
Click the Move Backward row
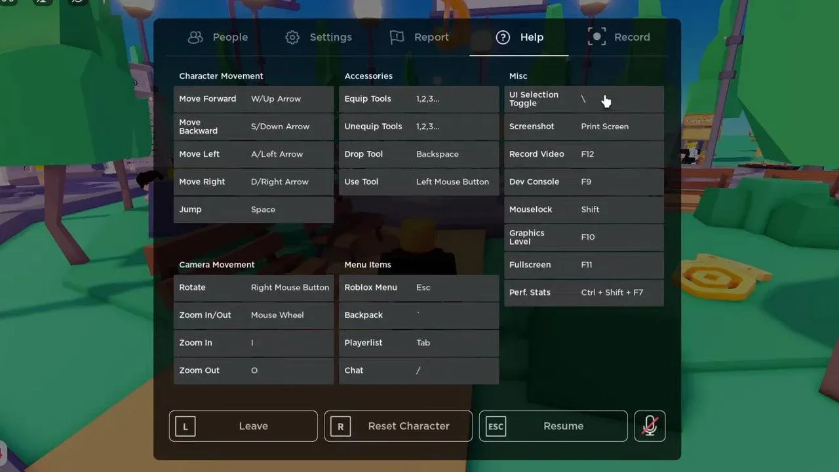pos(254,127)
